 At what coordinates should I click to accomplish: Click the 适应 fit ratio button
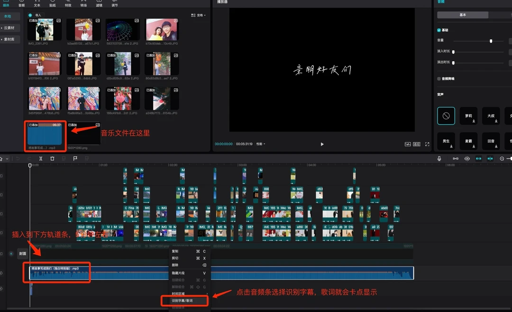tap(417, 144)
